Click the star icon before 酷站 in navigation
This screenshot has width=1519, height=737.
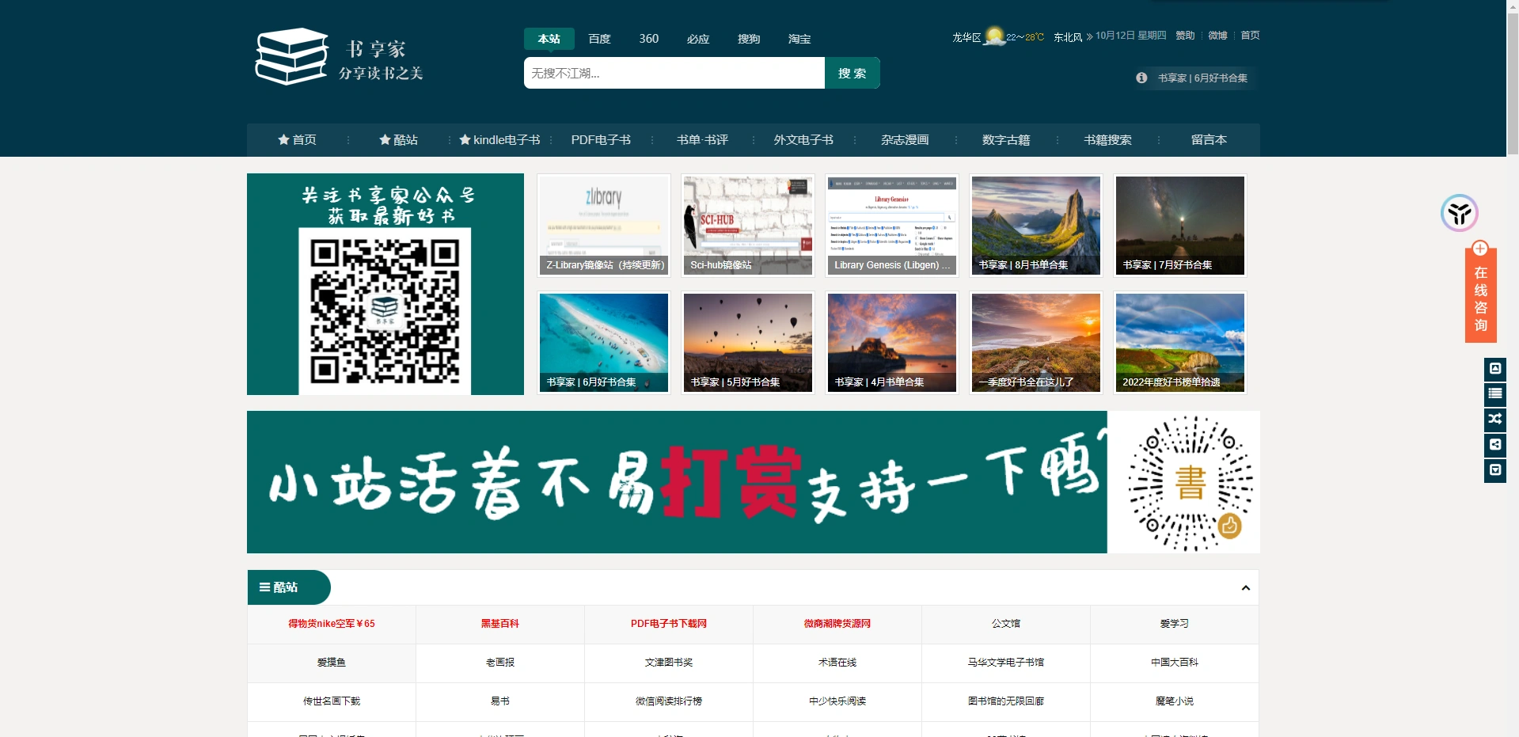click(x=385, y=139)
